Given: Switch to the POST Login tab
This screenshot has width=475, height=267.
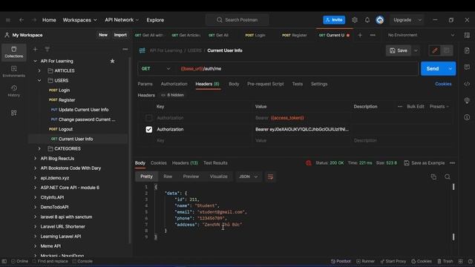Looking at the screenshot, I should 255,35.
